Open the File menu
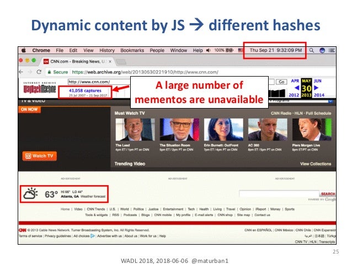The image size is (352, 264). pos(60,50)
